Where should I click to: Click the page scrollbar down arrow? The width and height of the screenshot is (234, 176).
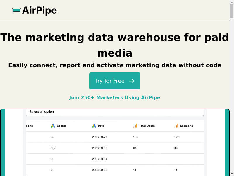[232, 174]
